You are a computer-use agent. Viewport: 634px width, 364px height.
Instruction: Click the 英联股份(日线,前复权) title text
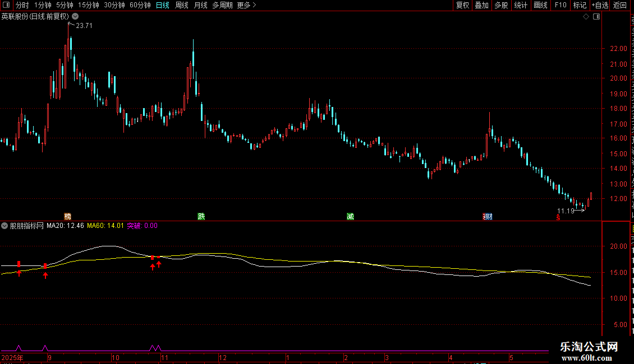tap(35, 17)
